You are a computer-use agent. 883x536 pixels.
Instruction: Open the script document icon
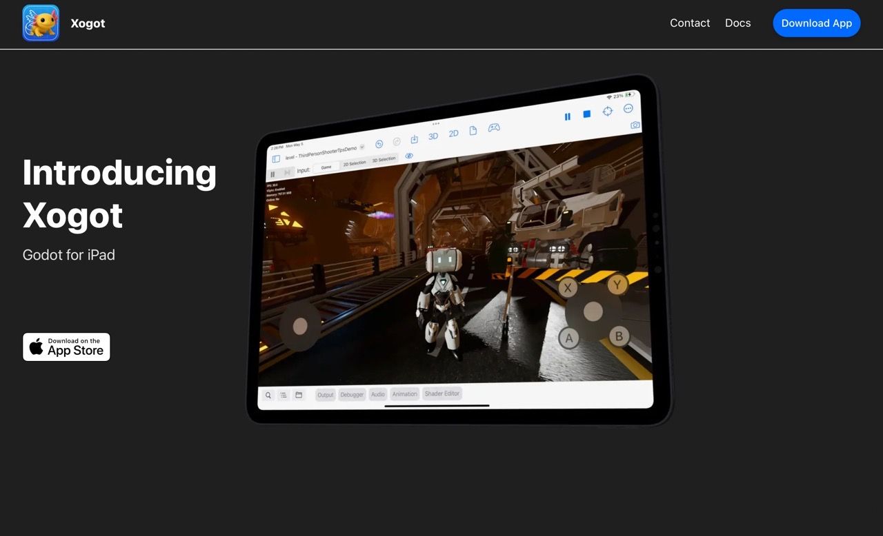(x=473, y=130)
